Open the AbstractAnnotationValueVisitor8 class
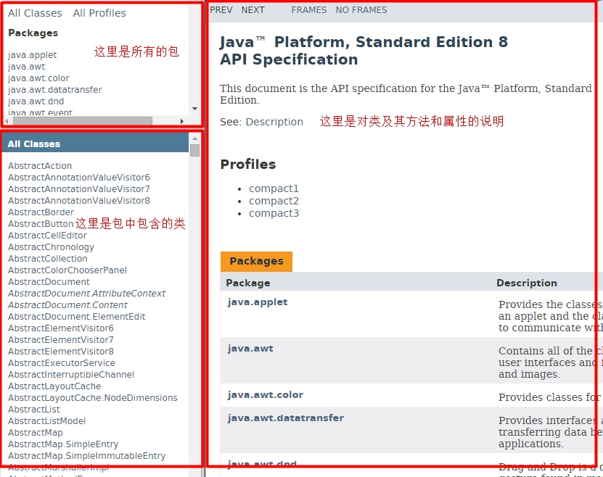Viewport: 603px width, 477px height. [79, 200]
